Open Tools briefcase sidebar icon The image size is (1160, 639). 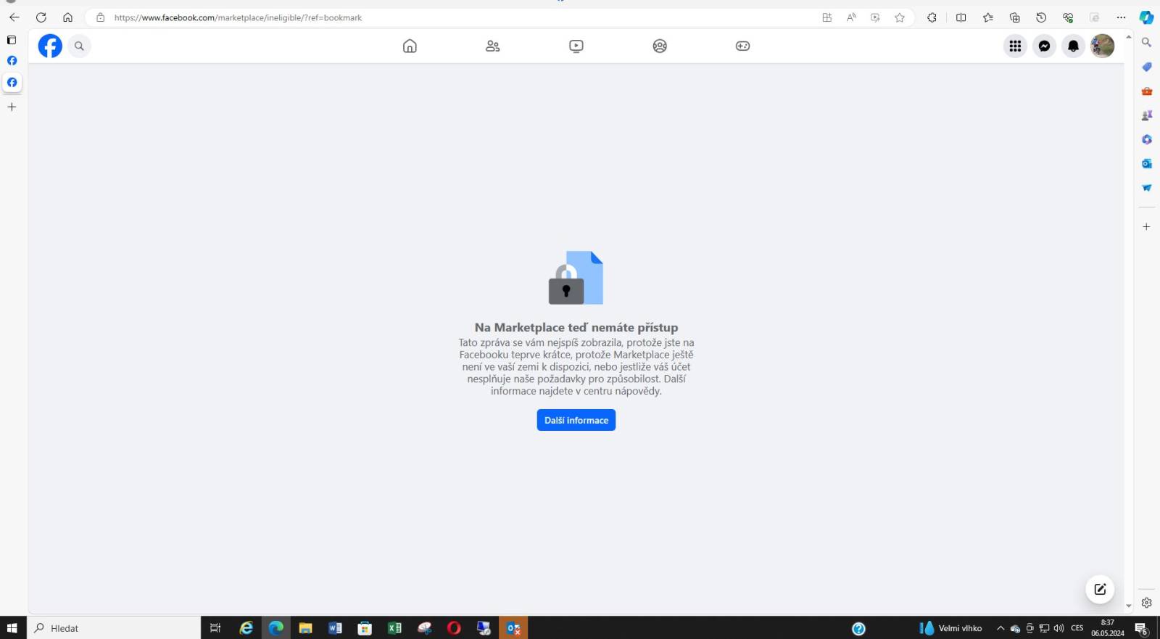pyautogui.click(x=1146, y=91)
